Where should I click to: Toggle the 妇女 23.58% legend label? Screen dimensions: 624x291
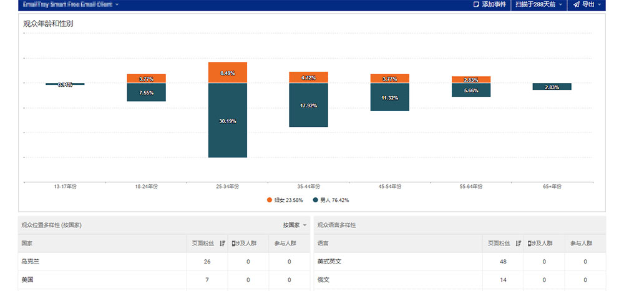point(288,200)
